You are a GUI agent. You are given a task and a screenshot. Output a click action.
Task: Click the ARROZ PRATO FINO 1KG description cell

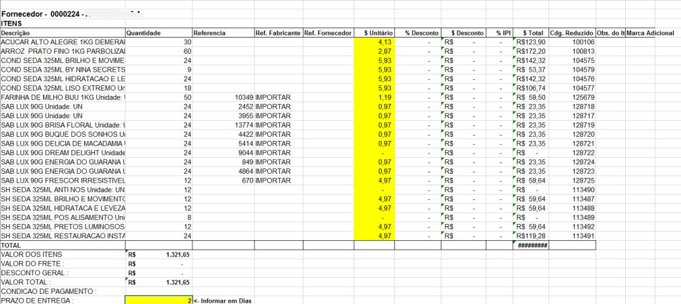pos(63,51)
